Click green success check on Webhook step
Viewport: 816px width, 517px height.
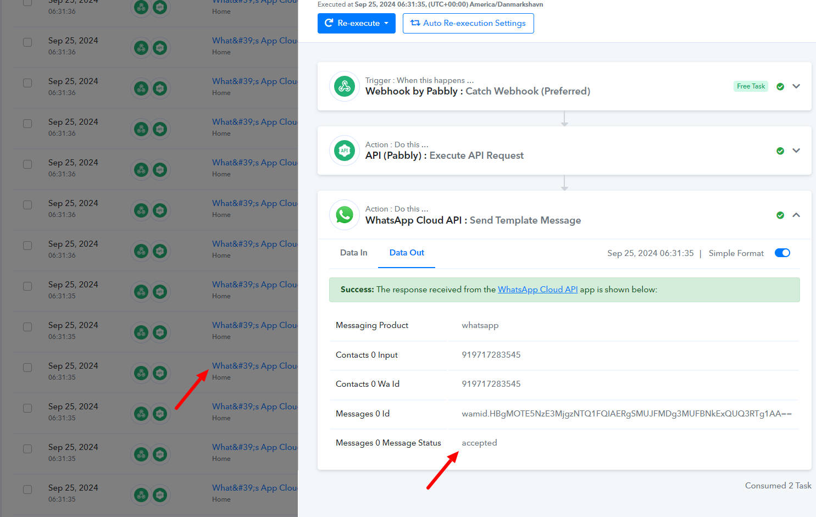tap(780, 87)
